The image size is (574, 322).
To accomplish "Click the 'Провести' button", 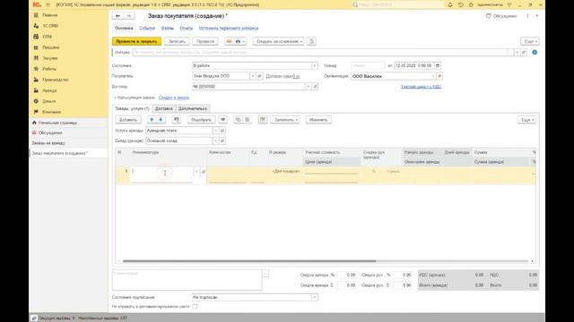I will [205, 42].
